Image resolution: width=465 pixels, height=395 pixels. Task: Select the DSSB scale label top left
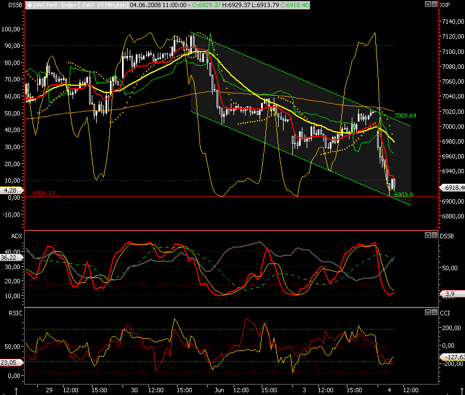(15, 5)
